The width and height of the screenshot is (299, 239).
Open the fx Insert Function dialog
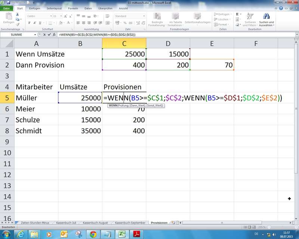point(55,34)
